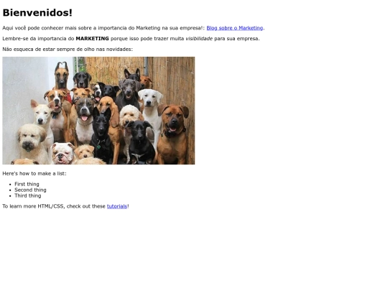Click the Great Dane with cropped ears

(61, 75)
